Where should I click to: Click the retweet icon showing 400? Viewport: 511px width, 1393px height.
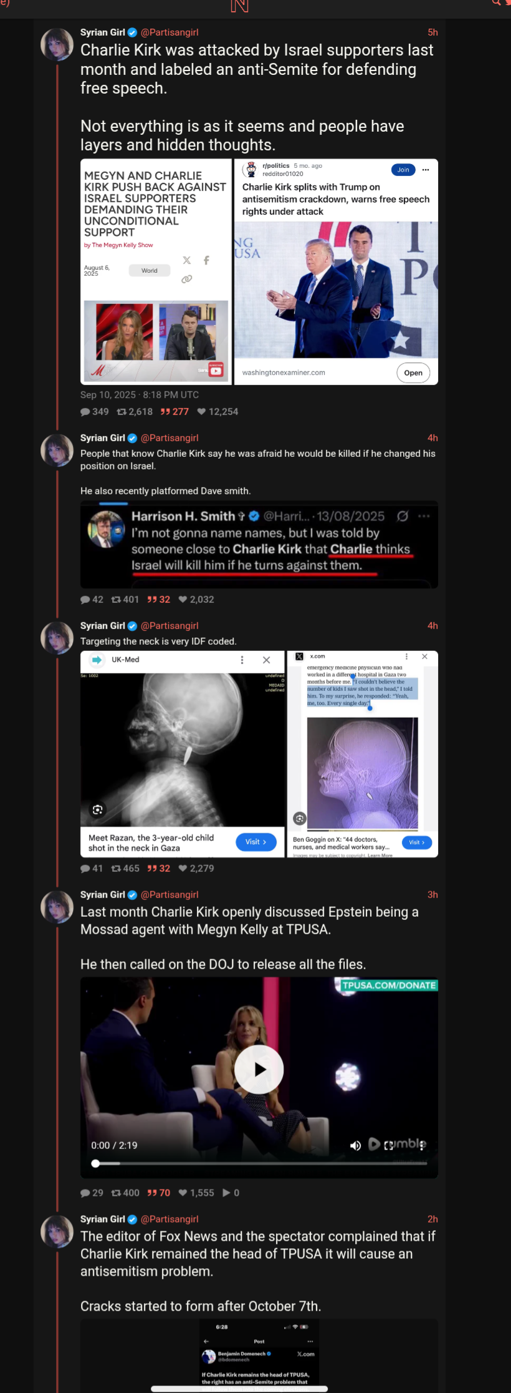click(116, 1193)
